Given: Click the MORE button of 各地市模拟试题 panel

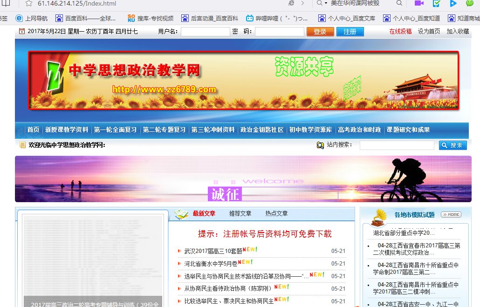Looking at the screenshot, I should click(x=451, y=214).
